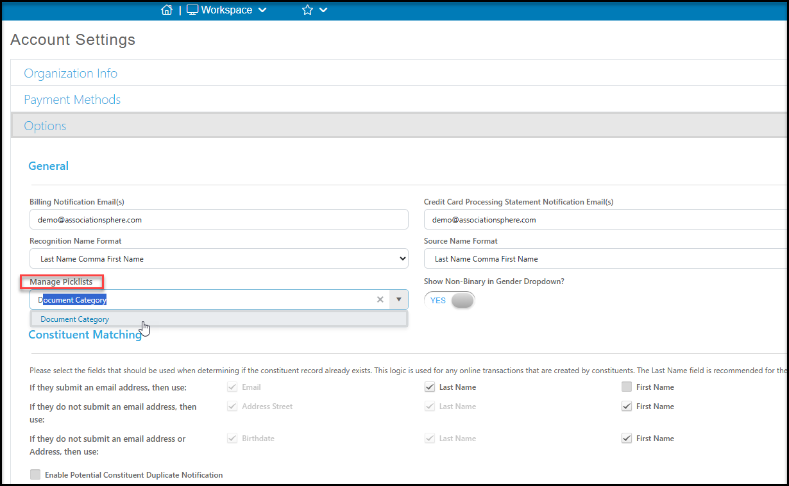Go to the Home icon in top bar
Image resolution: width=789 pixels, height=486 pixels.
(x=167, y=10)
